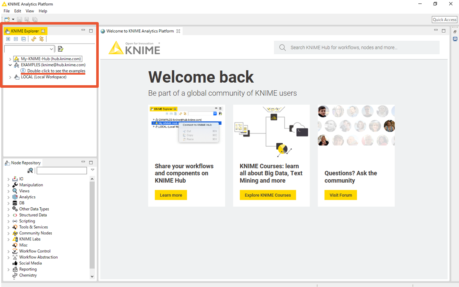Open the Help menu
The image size is (459, 287).
click(x=43, y=11)
